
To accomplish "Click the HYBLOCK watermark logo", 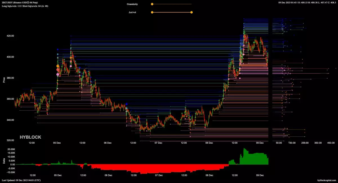I will click(x=30, y=137).
